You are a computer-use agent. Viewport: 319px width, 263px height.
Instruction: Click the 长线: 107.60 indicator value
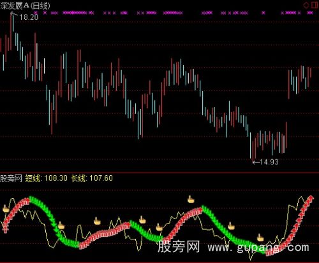coord(92,178)
